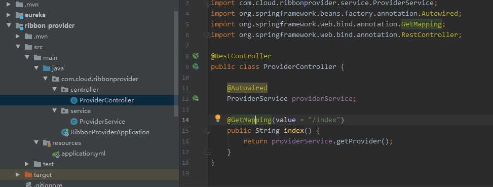The height and width of the screenshot is (187, 493).
Task: Collapse the controller package arrow
Action: tap(54, 90)
